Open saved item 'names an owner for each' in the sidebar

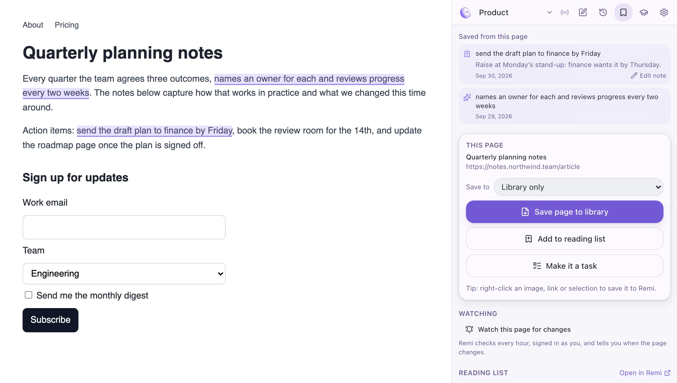pos(564,106)
